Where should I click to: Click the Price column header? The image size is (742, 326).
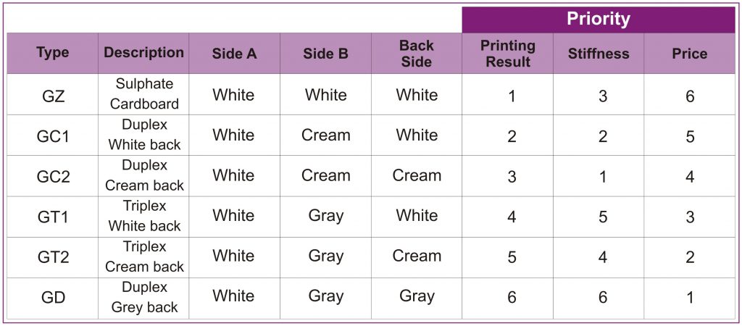[x=689, y=54]
